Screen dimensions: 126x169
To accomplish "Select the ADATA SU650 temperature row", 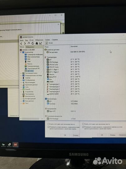I will coord(63,94).
